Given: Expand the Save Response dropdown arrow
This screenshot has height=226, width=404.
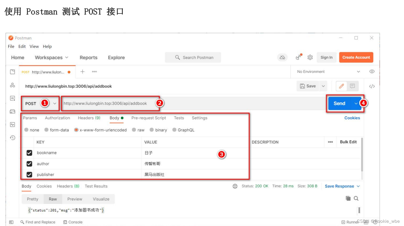Looking at the screenshot, I should click(358, 186).
